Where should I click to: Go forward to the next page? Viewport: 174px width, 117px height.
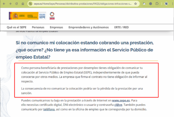click(10, 4)
